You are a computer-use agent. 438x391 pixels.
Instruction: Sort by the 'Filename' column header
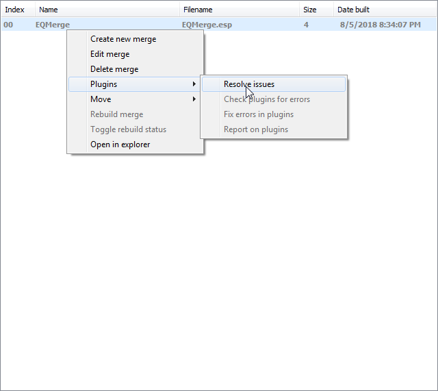coord(240,10)
